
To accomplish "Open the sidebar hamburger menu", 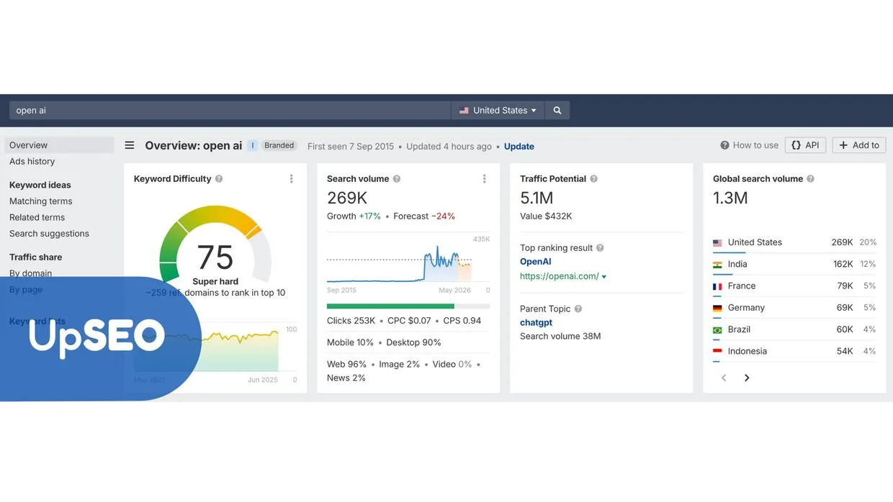I will tap(129, 145).
